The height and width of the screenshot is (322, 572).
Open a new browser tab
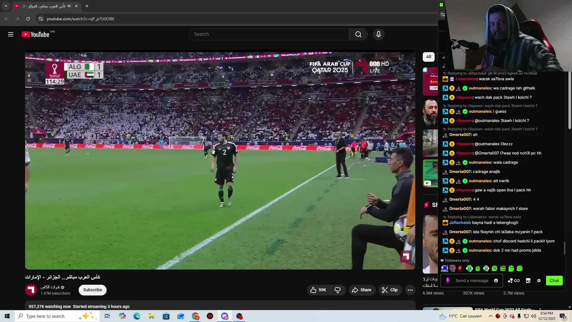click(x=87, y=6)
